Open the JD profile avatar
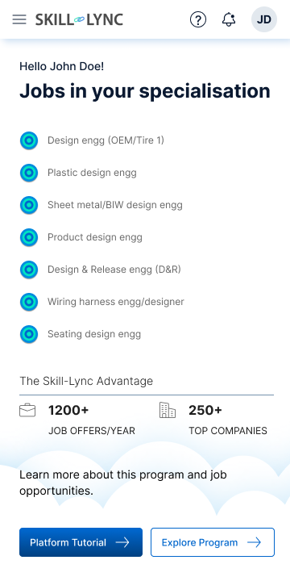Viewport: 290px width, 581px height. point(264,19)
